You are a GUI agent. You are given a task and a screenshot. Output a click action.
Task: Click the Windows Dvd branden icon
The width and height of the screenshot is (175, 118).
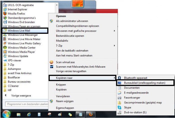pos(5,22)
